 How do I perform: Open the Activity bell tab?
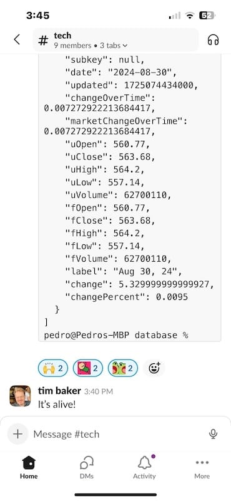(x=144, y=467)
